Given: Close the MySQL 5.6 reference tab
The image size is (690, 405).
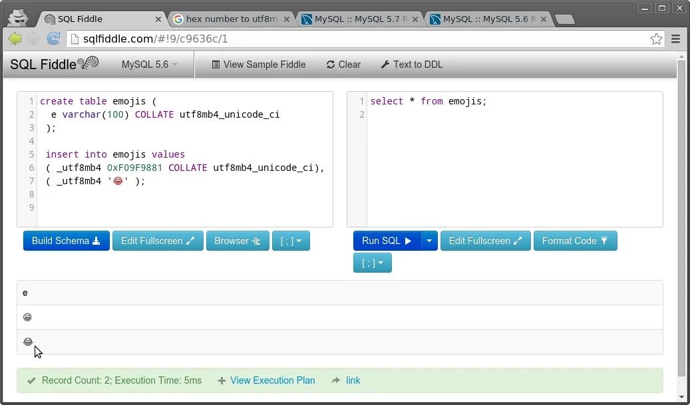Looking at the screenshot, I should click(544, 19).
